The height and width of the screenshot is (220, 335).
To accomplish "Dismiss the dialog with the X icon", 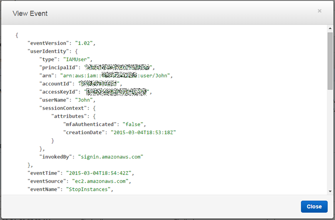I will pyautogui.click(x=319, y=11).
